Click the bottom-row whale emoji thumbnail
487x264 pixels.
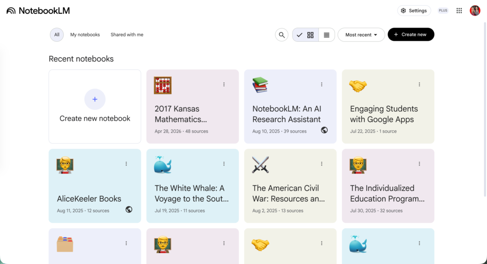(x=358, y=244)
